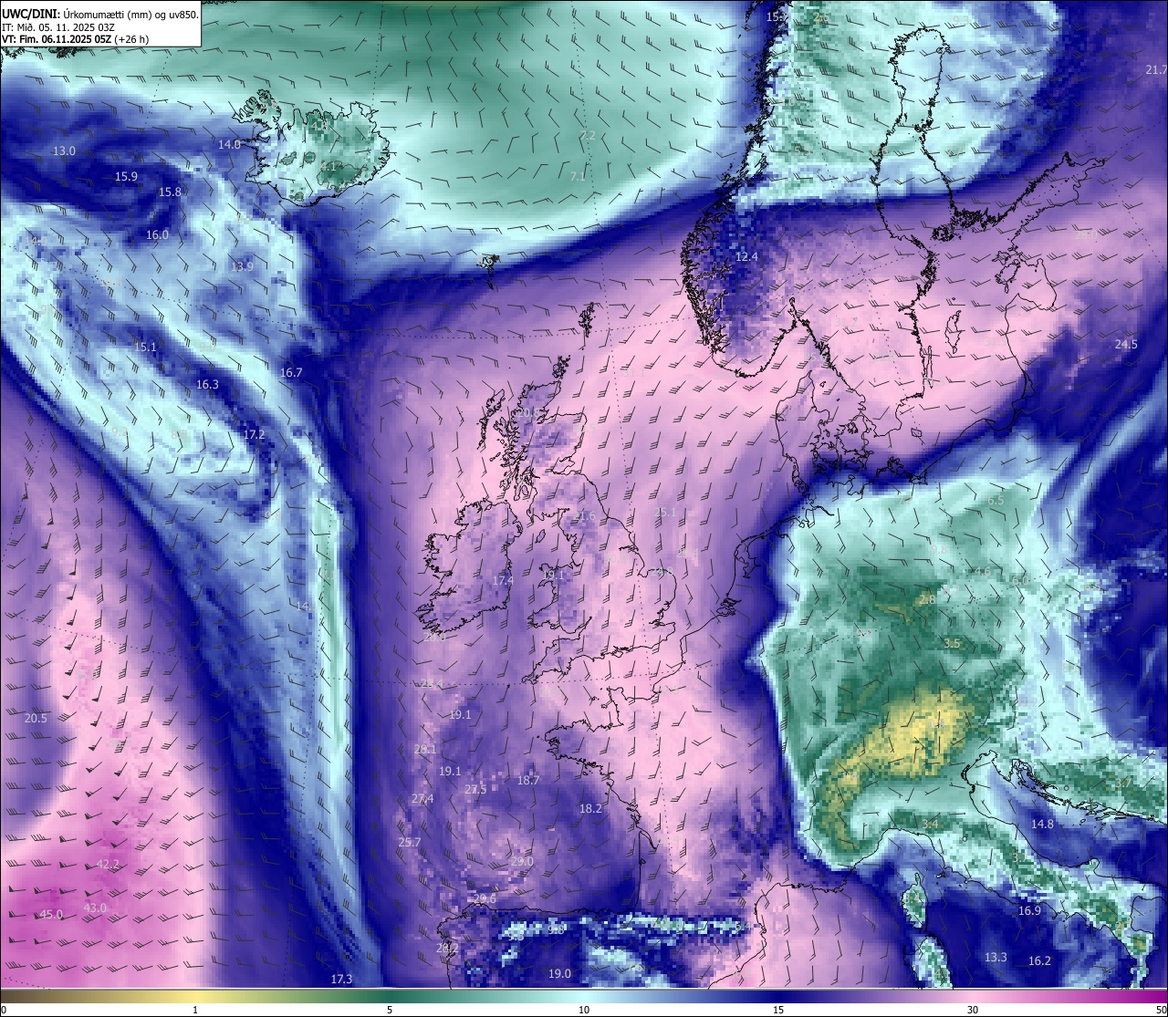The width and height of the screenshot is (1168, 1017).
Task: Click the 50 tick on the color scale
Action: point(1161,1010)
